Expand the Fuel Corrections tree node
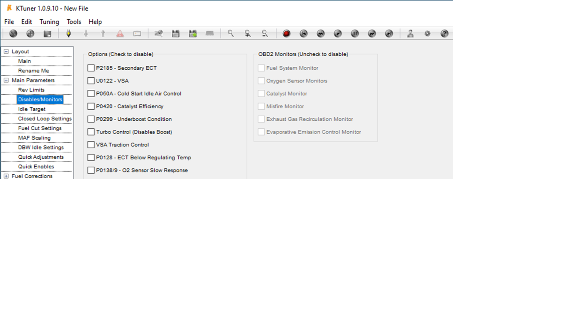This screenshot has height=315, width=561. 6,176
